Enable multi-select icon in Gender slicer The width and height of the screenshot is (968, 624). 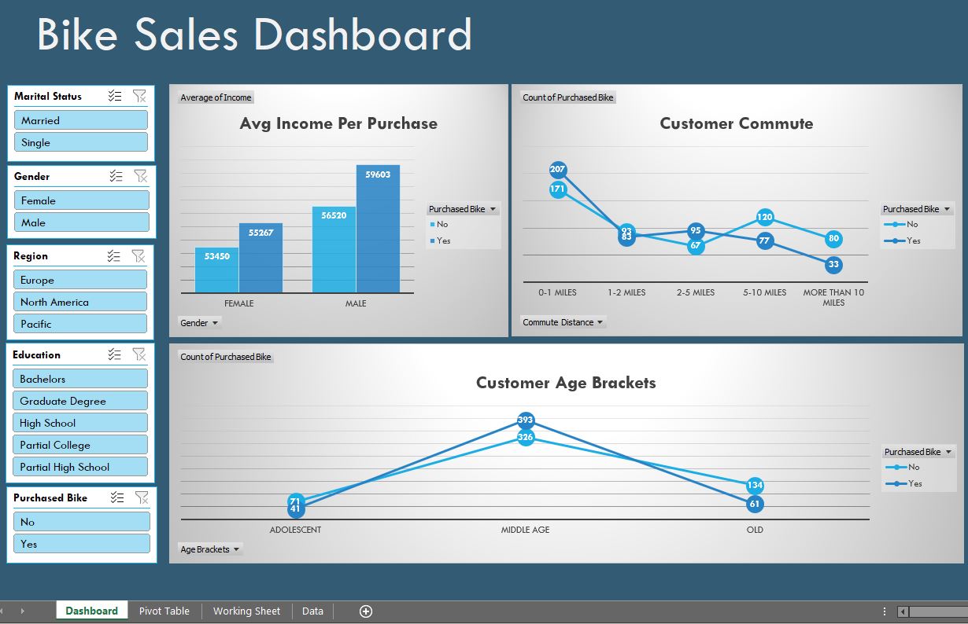tap(116, 176)
